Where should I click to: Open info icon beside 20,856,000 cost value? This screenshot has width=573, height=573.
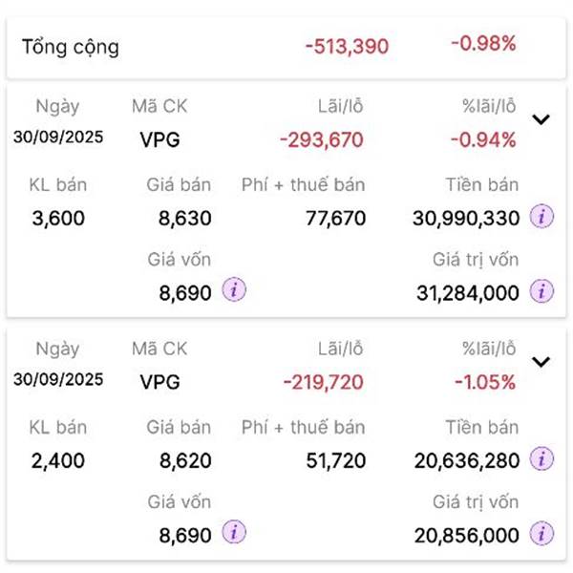(x=541, y=533)
